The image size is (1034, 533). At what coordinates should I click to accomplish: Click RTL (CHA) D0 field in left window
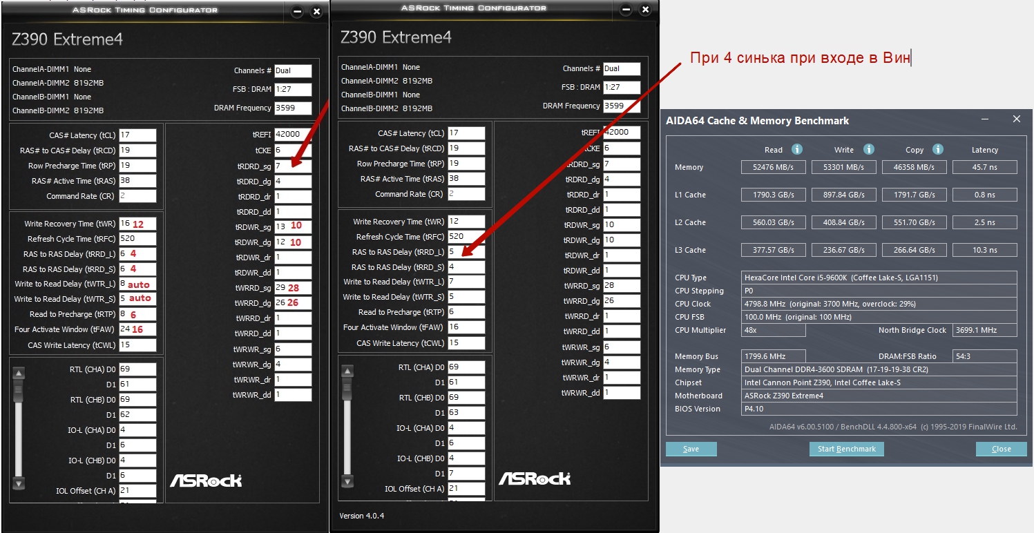137,369
